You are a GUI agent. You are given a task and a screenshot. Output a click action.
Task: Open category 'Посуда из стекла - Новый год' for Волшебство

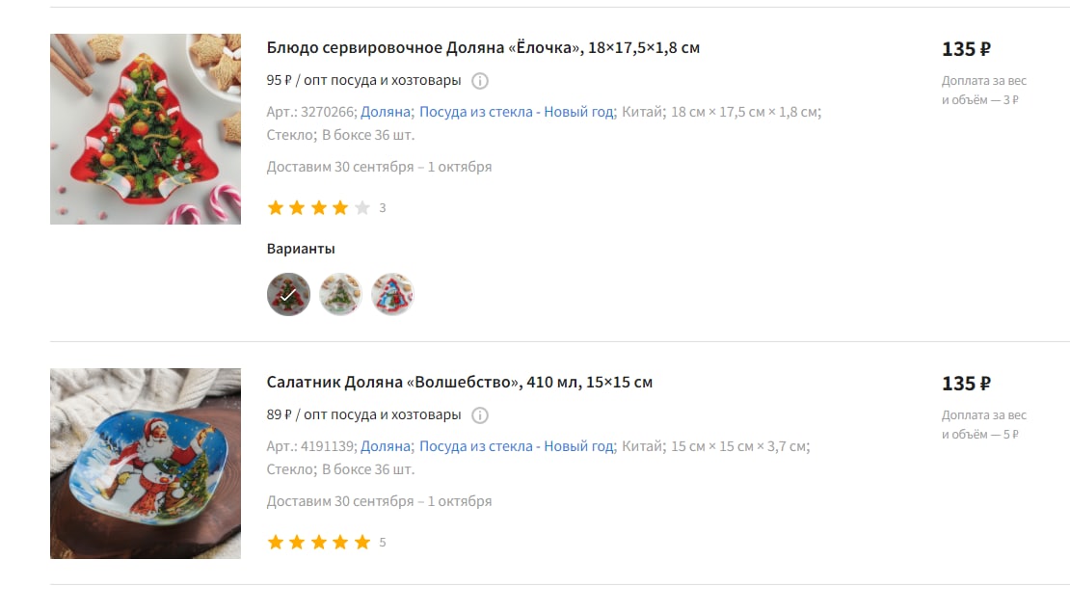tap(517, 446)
